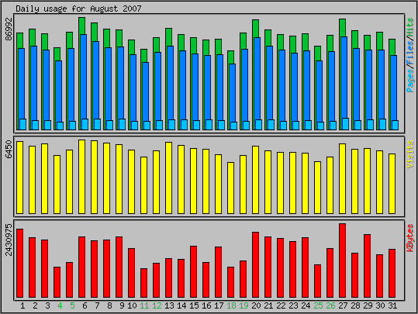
Task: Click day label 23 on the x-axis
Action: pos(293,305)
